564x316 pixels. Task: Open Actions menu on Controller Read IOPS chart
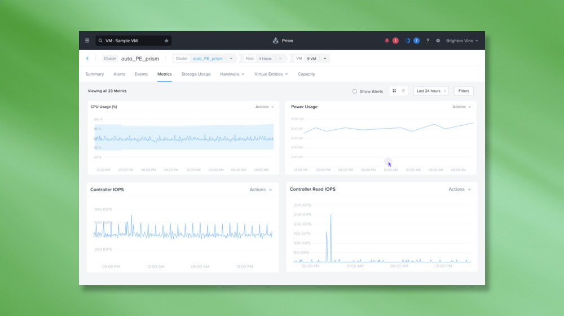click(x=459, y=190)
